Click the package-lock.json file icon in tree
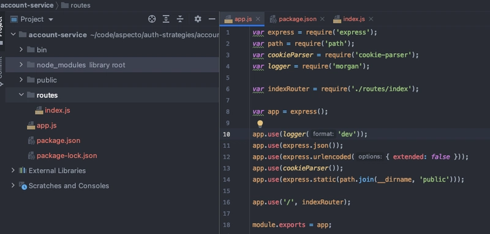 pyautogui.click(x=31, y=155)
